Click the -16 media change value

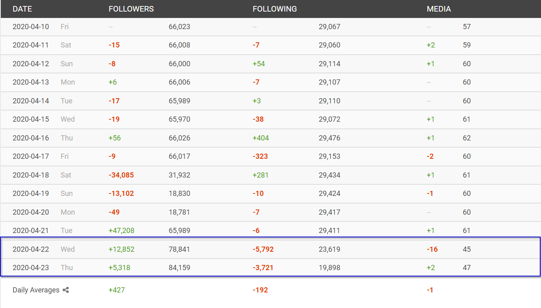coord(433,249)
